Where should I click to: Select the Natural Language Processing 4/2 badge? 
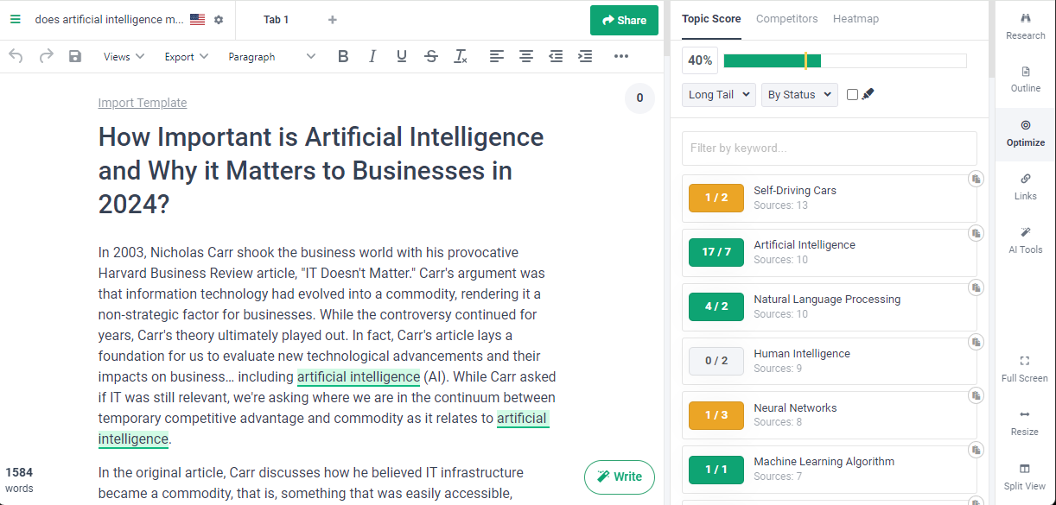click(716, 306)
